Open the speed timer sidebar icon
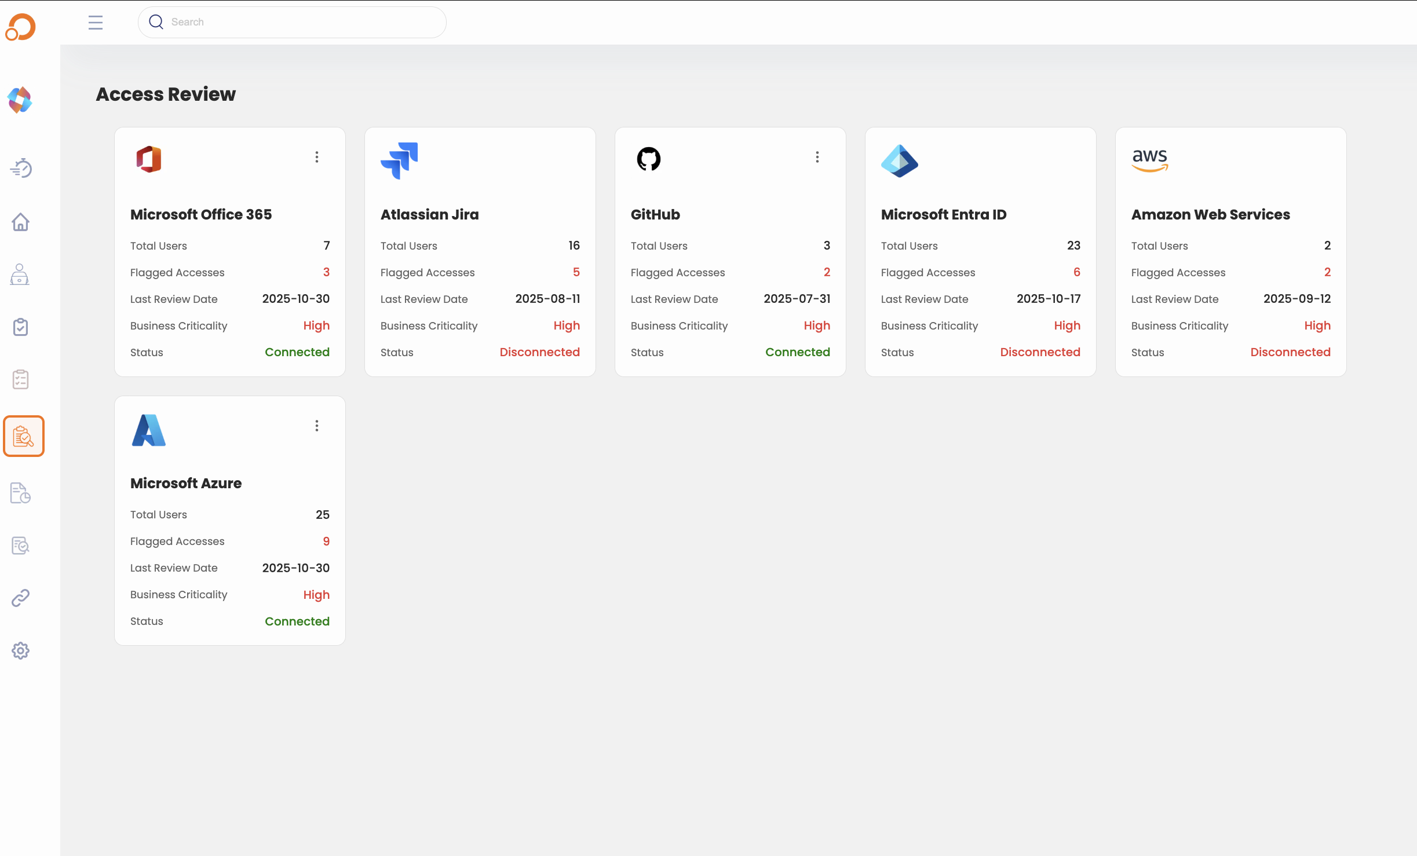The width and height of the screenshot is (1417, 856). [x=21, y=168]
